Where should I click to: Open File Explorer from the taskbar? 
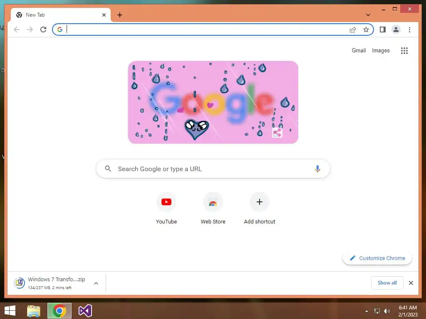pos(34,311)
